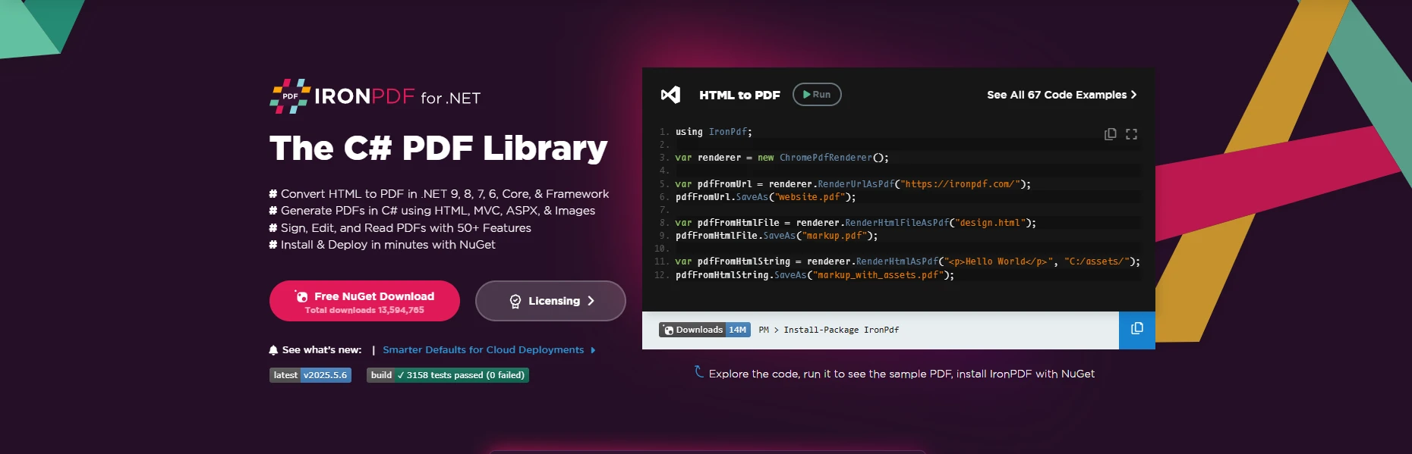Open See All 67 Code Examples
Image resolution: width=1412 pixels, height=454 pixels.
pyautogui.click(x=1056, y=95)
